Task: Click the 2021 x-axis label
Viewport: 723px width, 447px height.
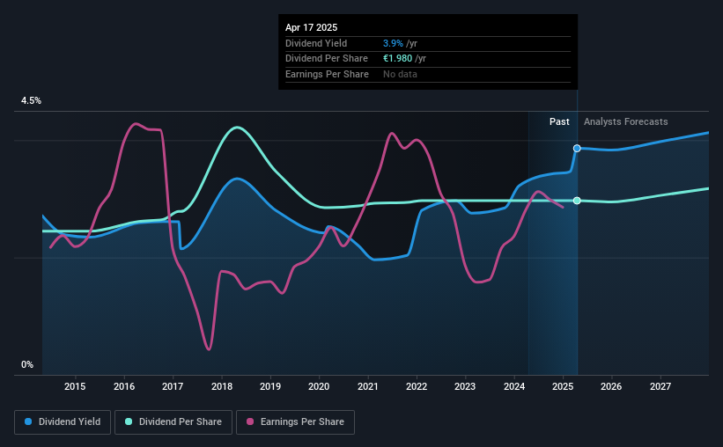Action: 368,386
